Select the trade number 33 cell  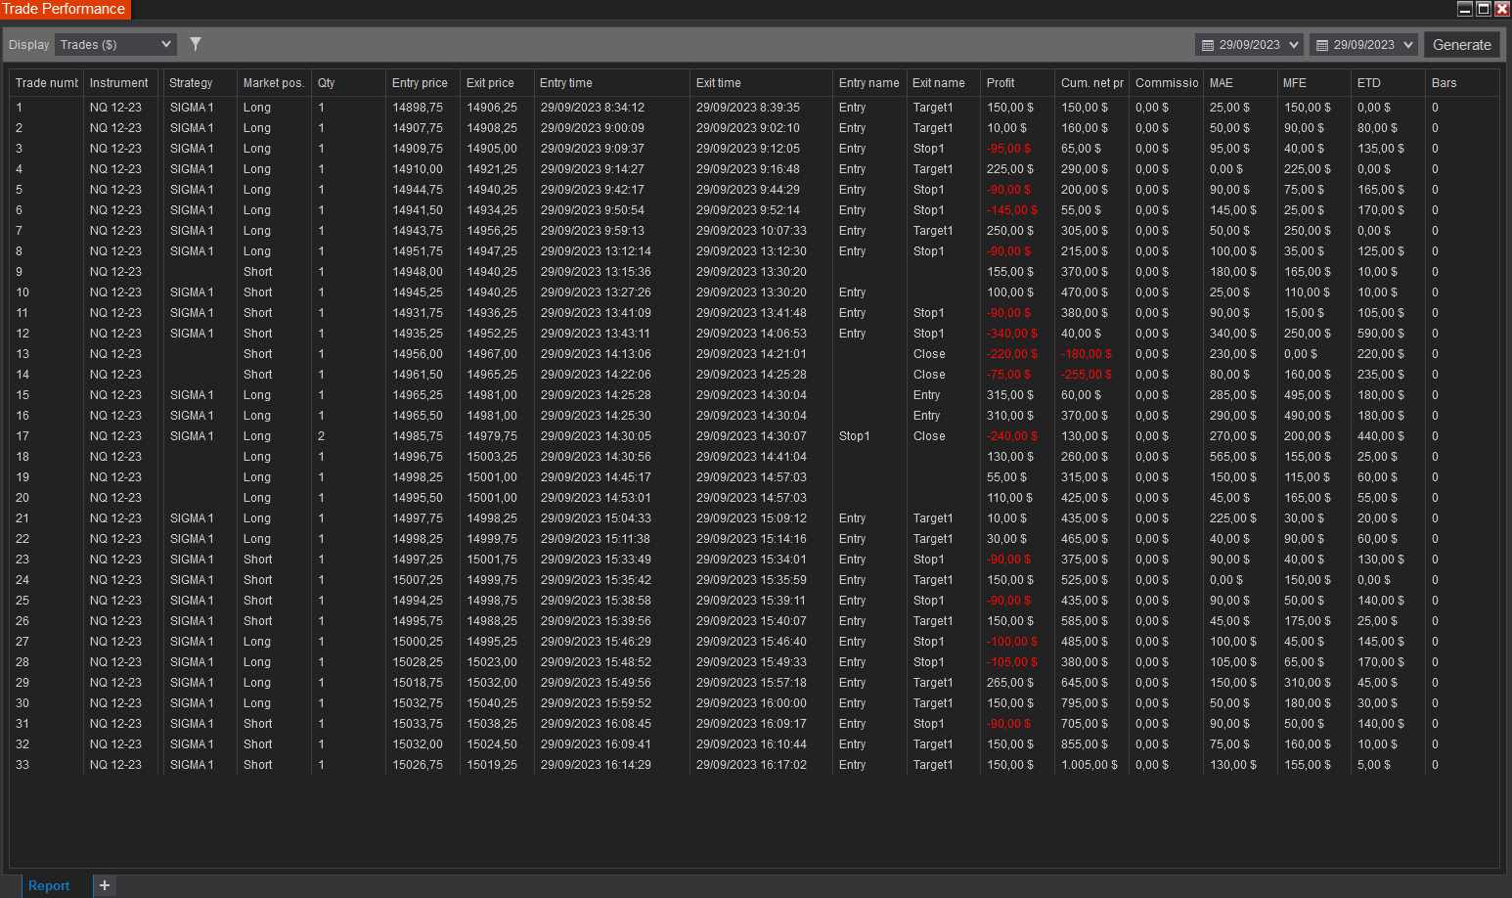(22, 765)
